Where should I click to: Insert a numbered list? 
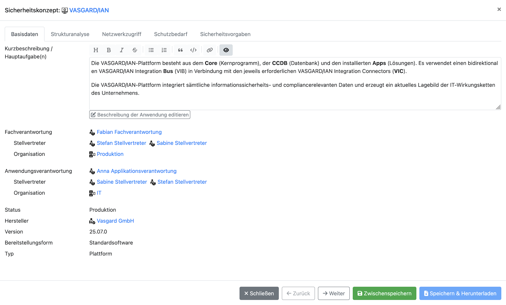point(164,50)
